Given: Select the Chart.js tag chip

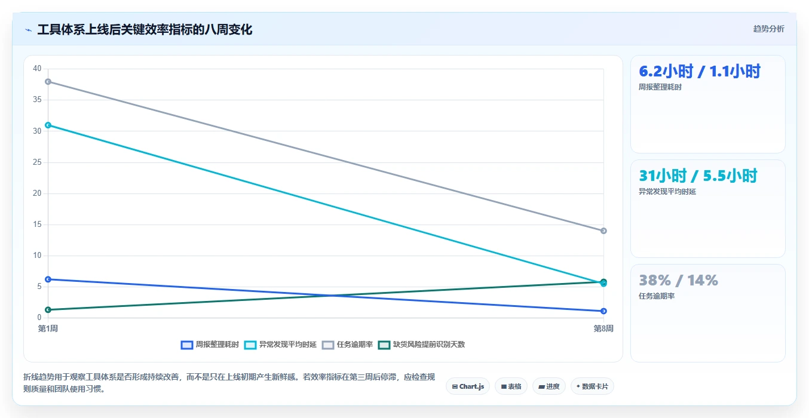Looking at the screenshot, I should click(468, 386).
